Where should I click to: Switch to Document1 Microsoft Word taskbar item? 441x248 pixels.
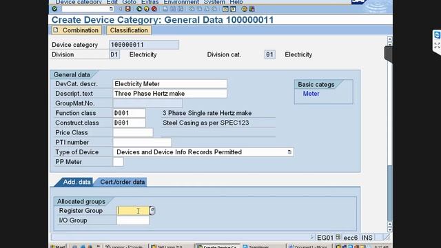click(x=308, y=247)
